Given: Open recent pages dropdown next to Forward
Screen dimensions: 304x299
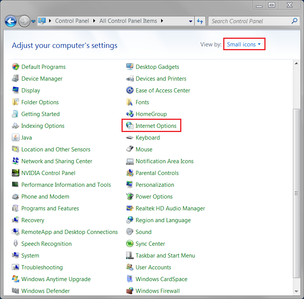Looking at the screenshot, I should pos(34,21).
